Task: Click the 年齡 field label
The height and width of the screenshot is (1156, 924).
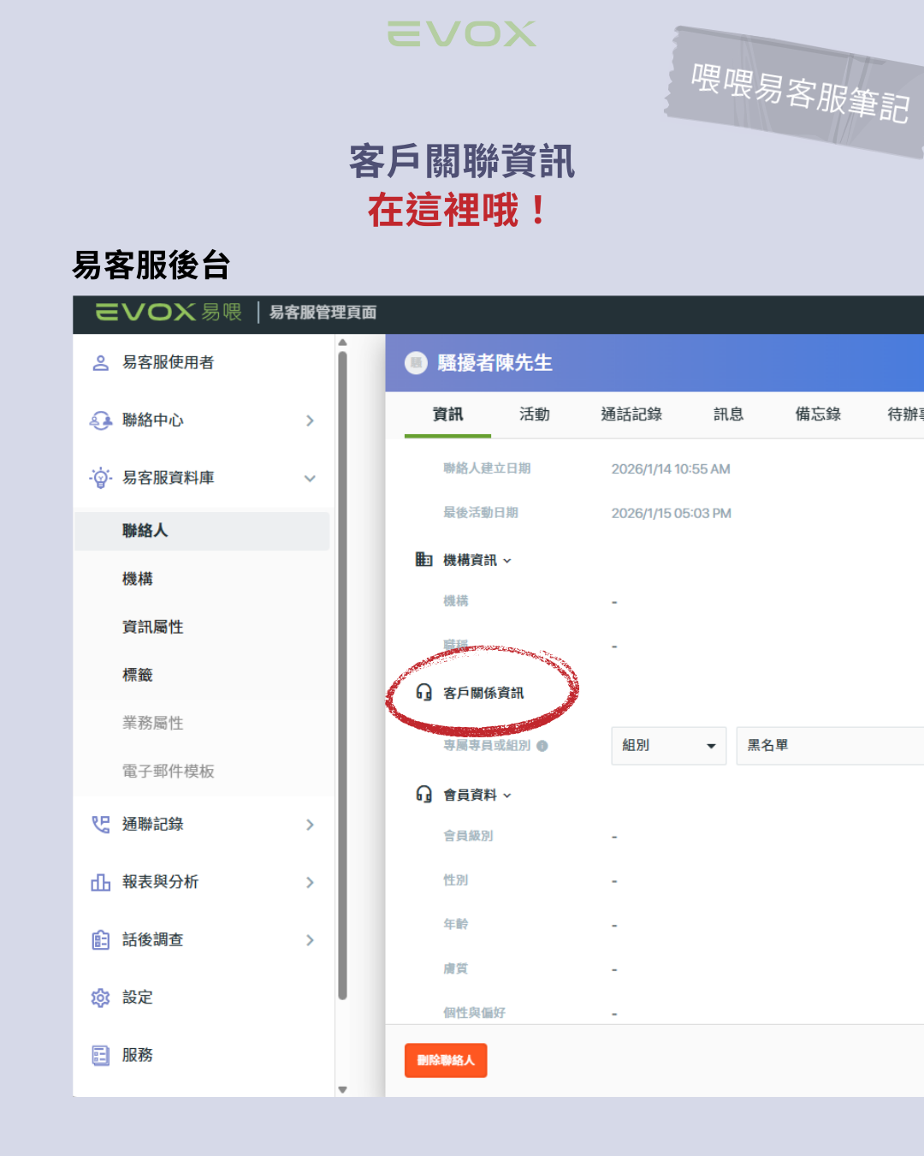Action: (455, 925)
